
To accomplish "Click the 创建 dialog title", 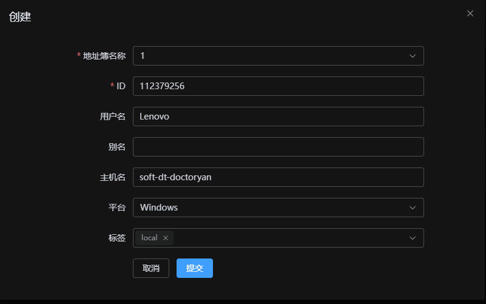I will coord(20,17).
